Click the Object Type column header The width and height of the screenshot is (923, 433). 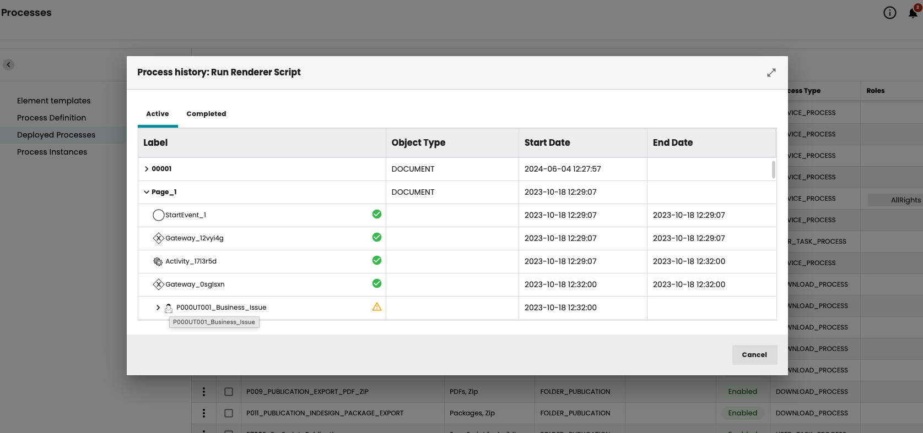coord(452,143)
